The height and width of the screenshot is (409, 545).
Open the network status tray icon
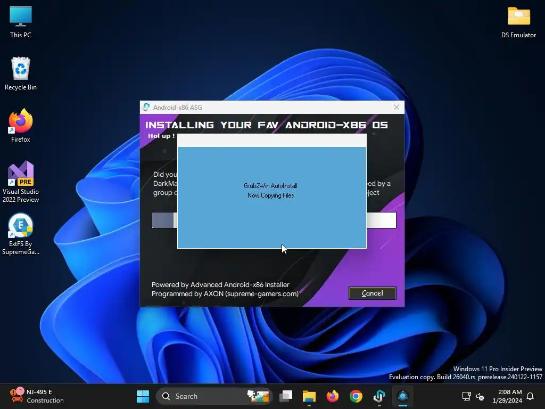[466, 396]
